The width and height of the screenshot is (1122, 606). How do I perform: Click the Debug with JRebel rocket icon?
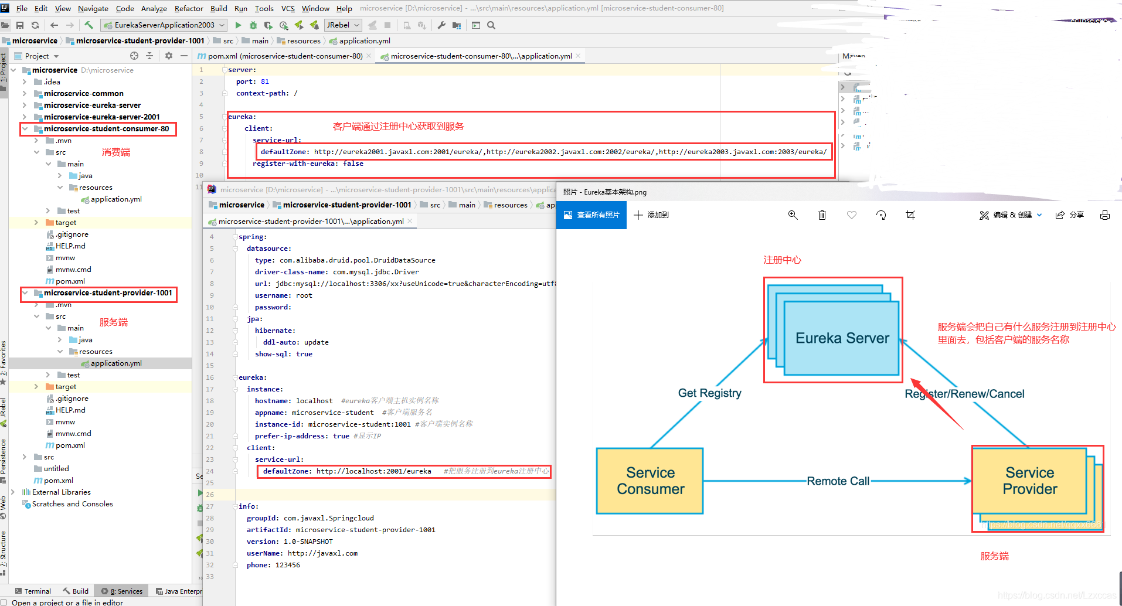click(314, 25)
